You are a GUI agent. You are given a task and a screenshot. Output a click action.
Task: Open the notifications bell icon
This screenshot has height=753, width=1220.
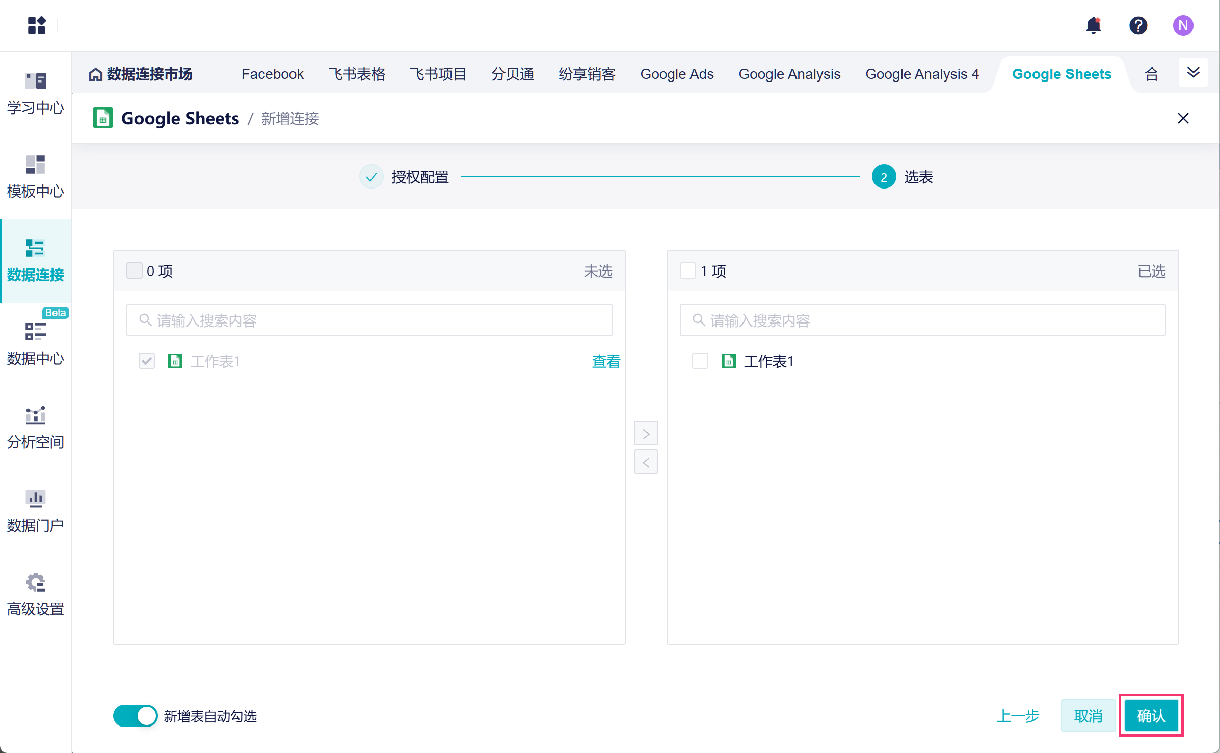click(1093, 25)
